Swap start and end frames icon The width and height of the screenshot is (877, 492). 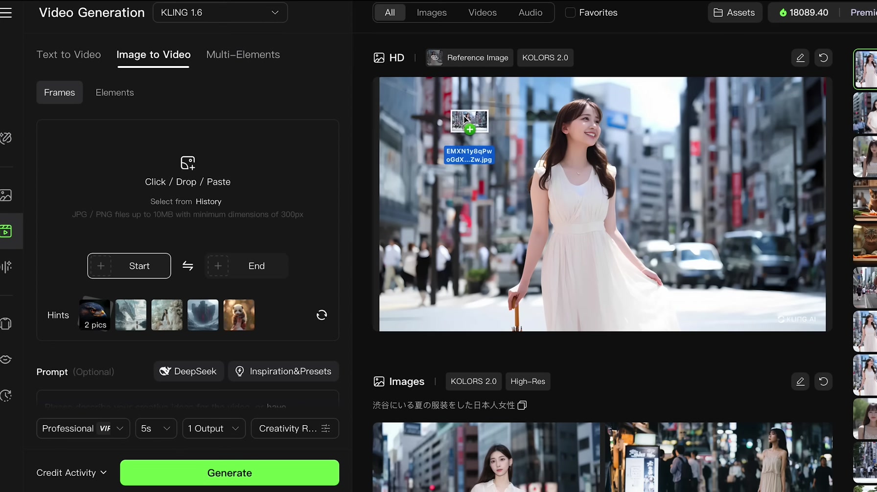pyautogui.click(x=188, y=266)
